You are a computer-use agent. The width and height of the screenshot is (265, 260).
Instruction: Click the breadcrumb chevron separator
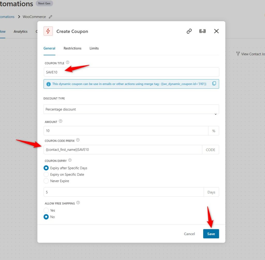point(19,17)
